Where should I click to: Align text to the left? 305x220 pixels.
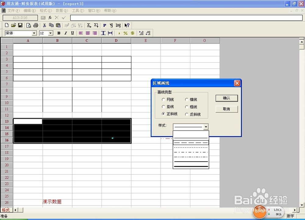point(81,33)
